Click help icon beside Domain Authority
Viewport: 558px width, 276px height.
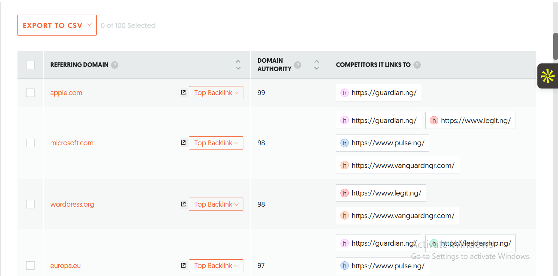(x=298, y=65)
